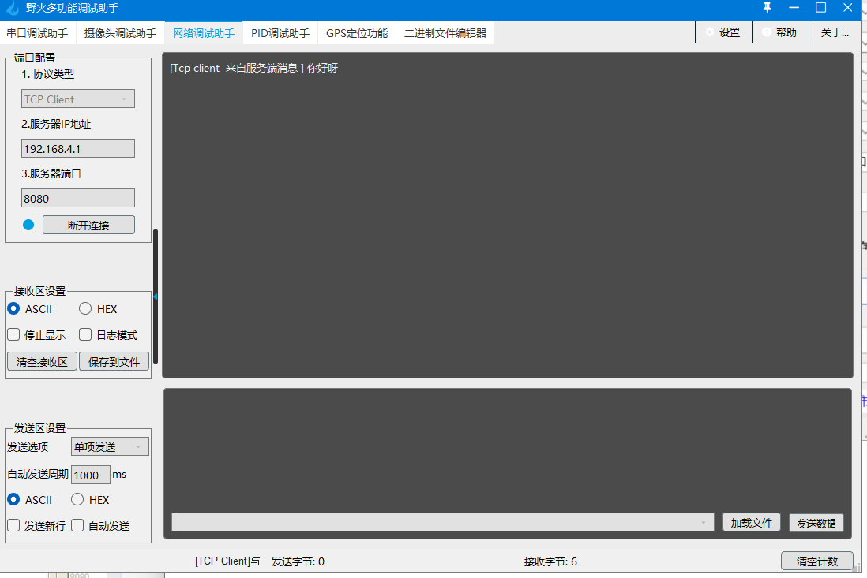The width and height of the screenshot is (867, 578).
Task: Click the server port input showing 8080
Action: pos(77,197)
